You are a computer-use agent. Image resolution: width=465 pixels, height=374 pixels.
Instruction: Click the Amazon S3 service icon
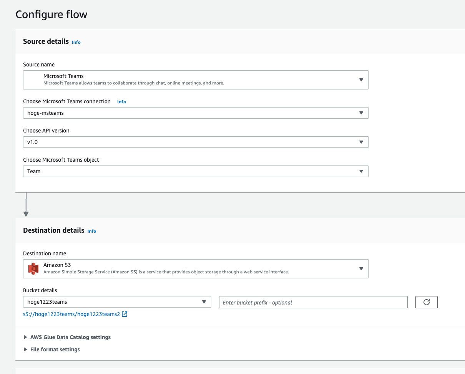point(33,268)
